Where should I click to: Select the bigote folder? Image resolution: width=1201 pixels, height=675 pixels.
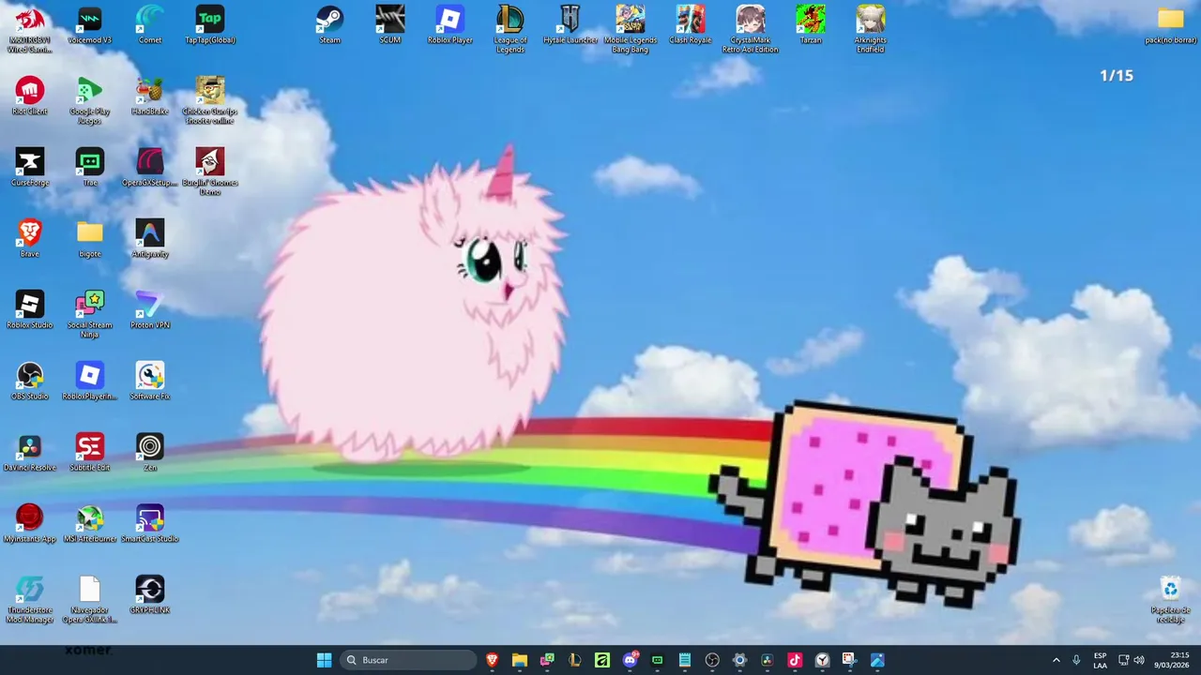89,239
